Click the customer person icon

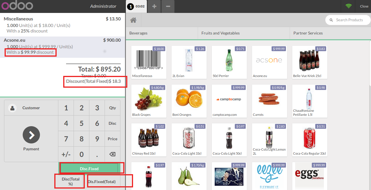click(x=12, y=108)
